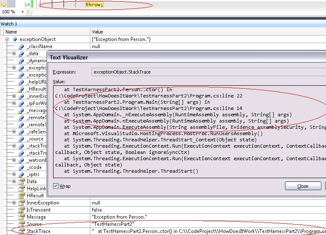Viewport: 326px width, 235px height.
Task: Expand the _xptrs field node
Action: pos(14,174)
